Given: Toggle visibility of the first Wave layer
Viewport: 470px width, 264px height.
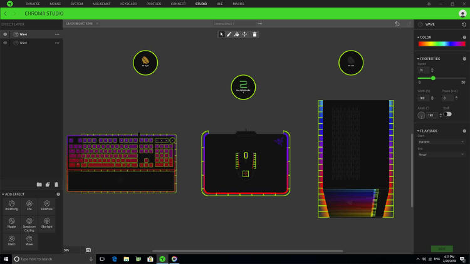Looking at the screenshot, I should [x=5, y=34].
